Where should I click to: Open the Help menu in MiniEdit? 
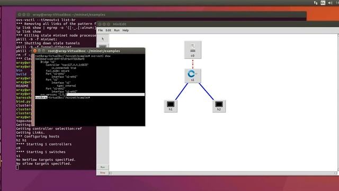[126, 30]
